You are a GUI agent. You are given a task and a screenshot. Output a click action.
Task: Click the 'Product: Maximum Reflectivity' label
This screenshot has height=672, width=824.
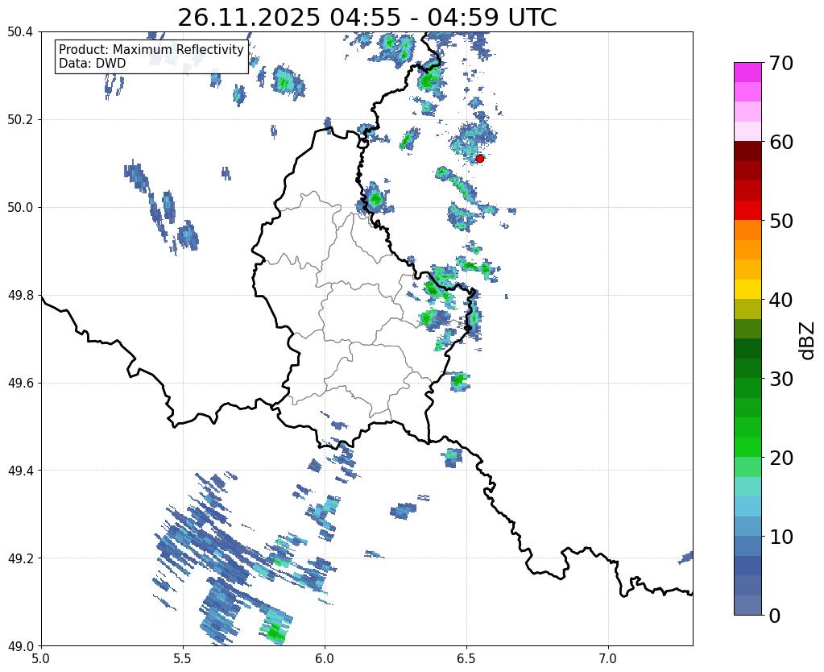click(151, 49)
